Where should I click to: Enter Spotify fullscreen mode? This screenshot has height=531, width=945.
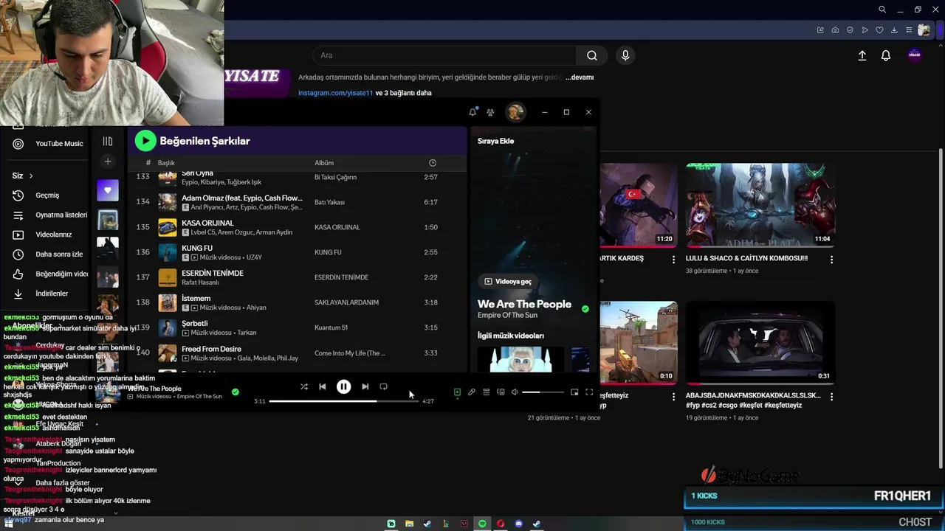589,392
